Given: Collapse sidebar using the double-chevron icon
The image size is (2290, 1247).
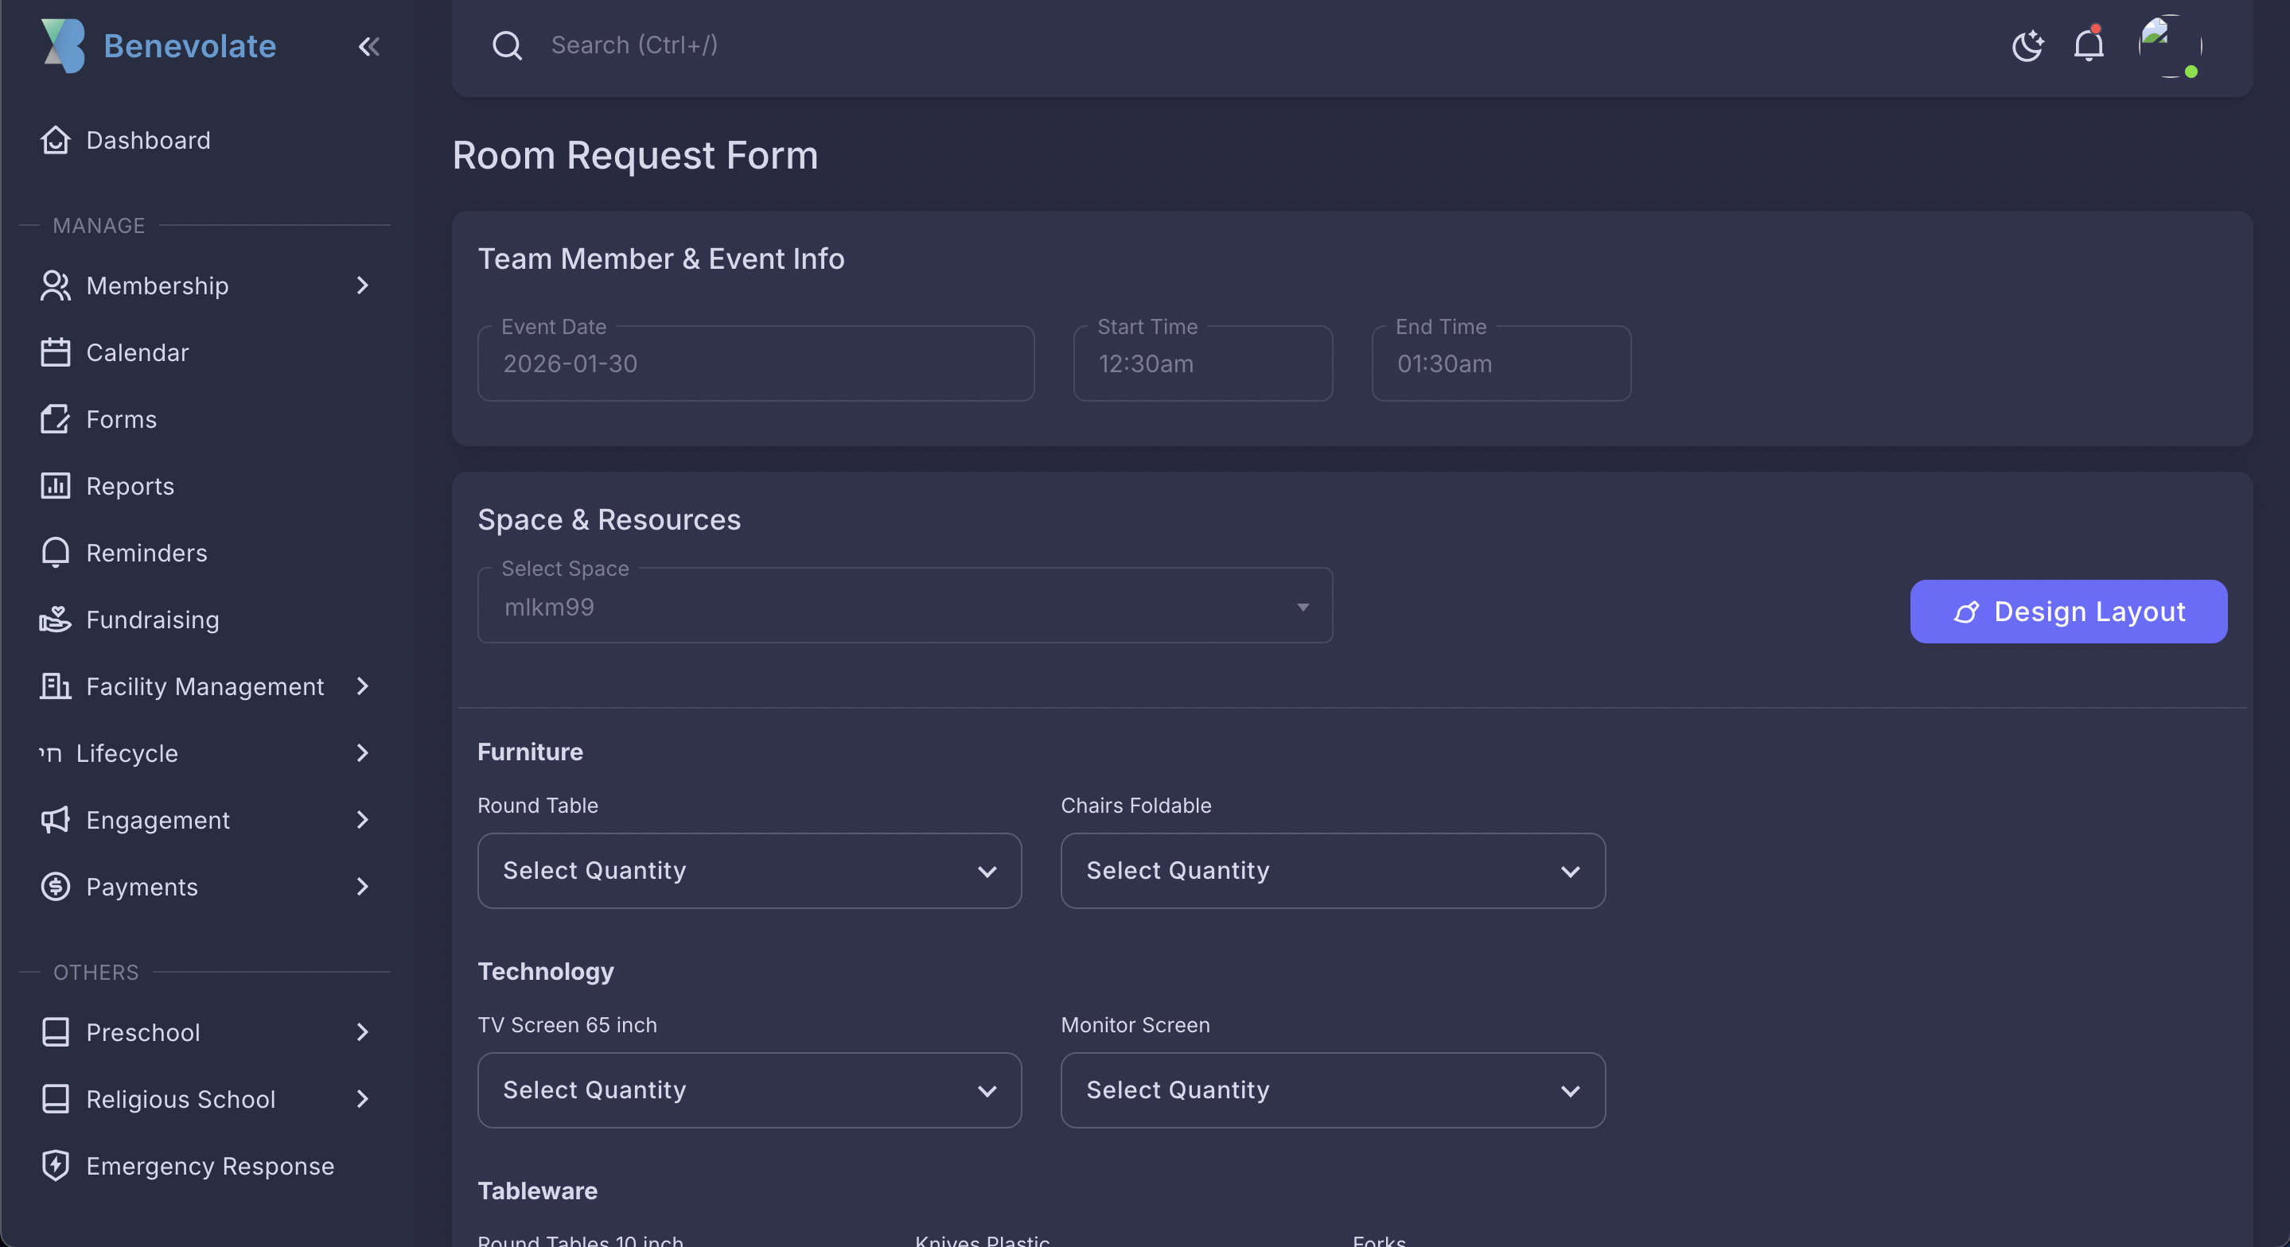Looking at the screenshot, I should click(370, 47).
